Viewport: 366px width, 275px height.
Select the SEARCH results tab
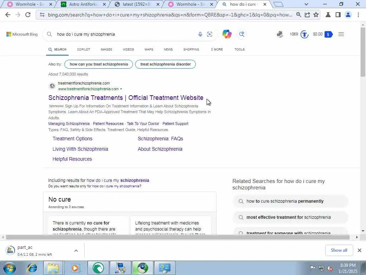pos(58,49)
